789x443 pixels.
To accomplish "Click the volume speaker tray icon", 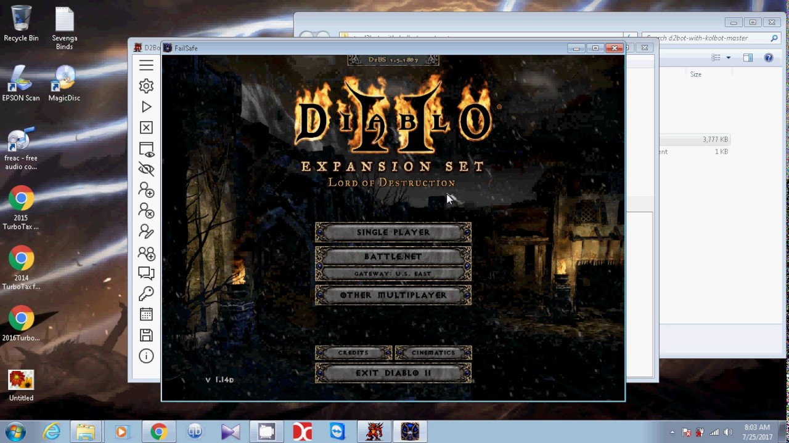I will click(x=728, y=432).
